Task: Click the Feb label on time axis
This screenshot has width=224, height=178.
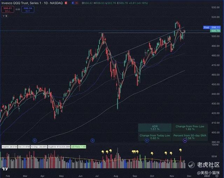Action: (x=8, y=176)
